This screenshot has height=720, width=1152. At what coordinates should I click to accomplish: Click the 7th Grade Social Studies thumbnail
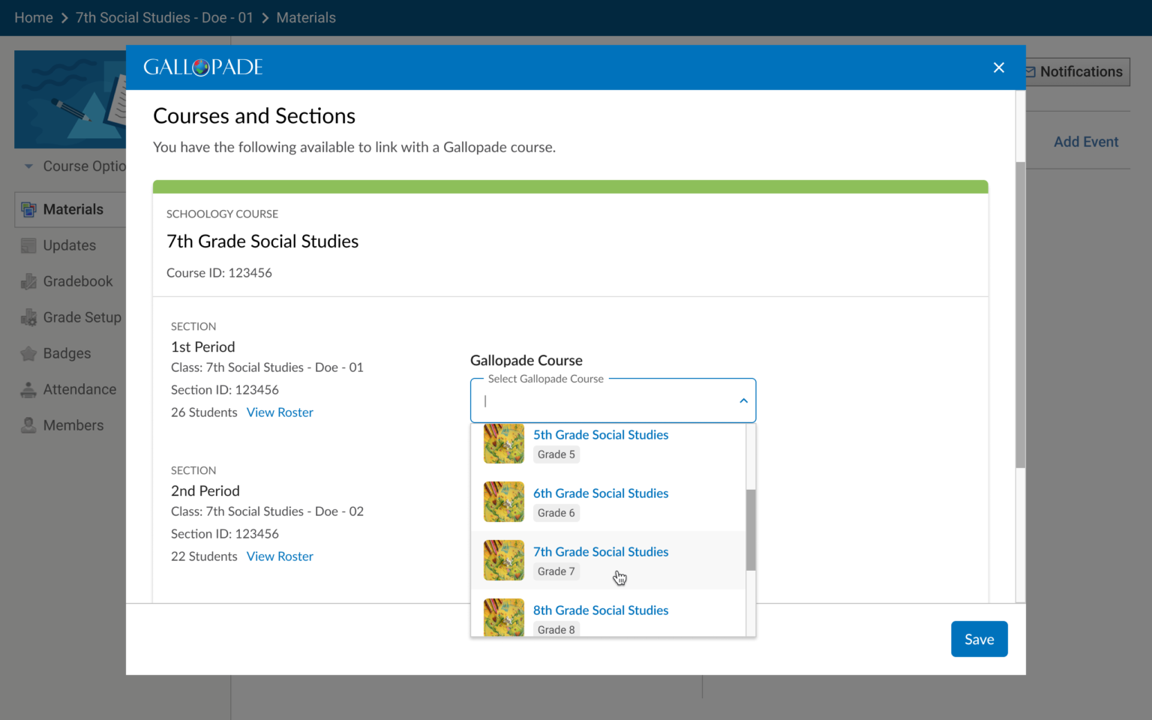tap(504, 560)
